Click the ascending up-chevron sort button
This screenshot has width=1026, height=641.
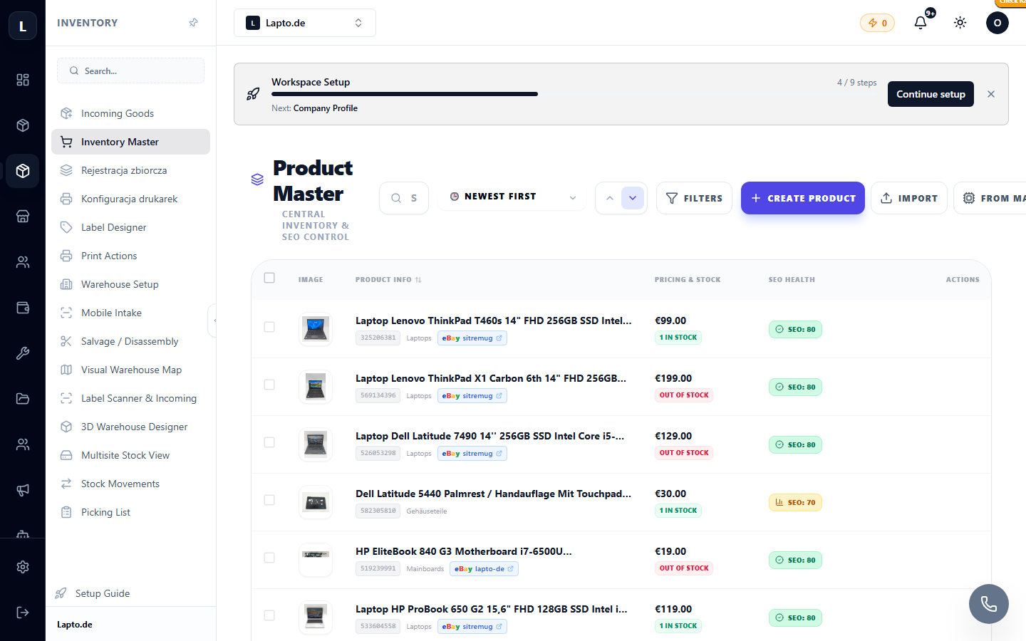[609, 198]
